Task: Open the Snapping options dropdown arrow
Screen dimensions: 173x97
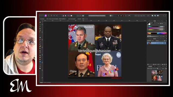Action: (126, 16)
